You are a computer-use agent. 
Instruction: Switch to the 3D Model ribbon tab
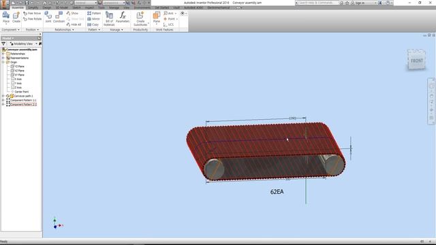61,7
